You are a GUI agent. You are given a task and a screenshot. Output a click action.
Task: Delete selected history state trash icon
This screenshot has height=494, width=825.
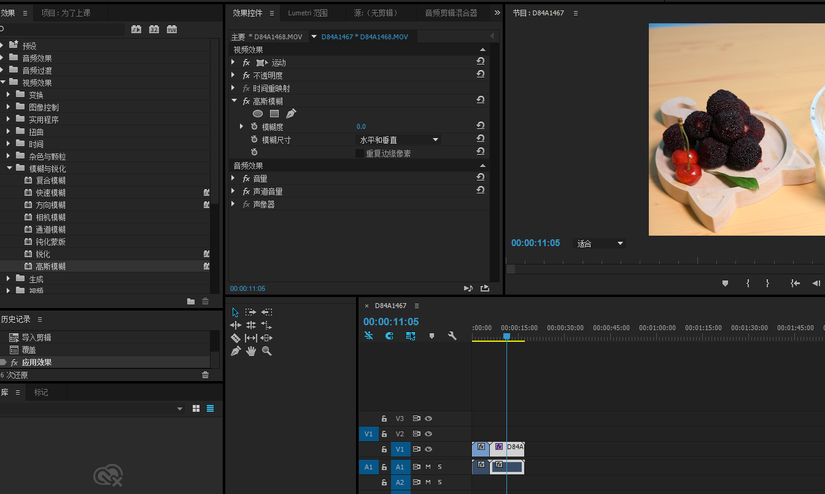coord(206,375)
